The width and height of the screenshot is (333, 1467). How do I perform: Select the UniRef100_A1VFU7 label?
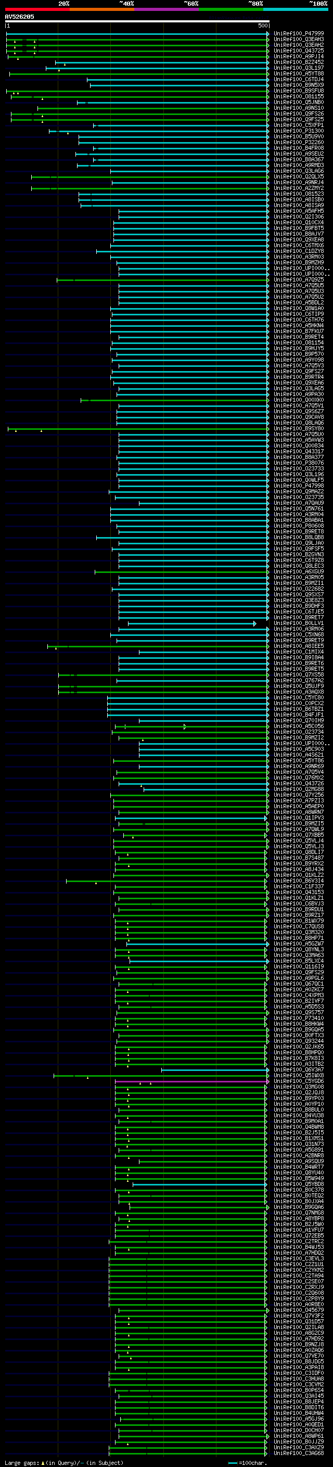coord(298,1230)
